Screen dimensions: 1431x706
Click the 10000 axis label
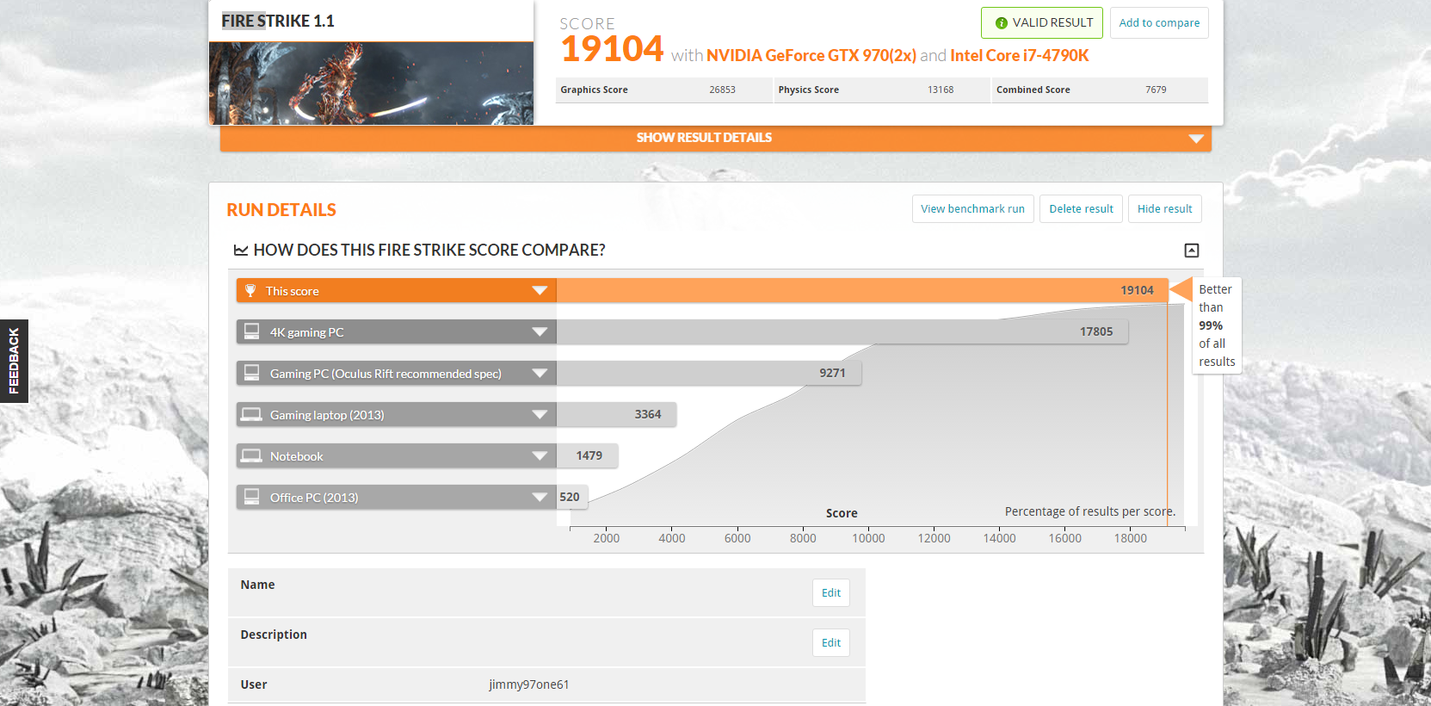pos(868,538)
